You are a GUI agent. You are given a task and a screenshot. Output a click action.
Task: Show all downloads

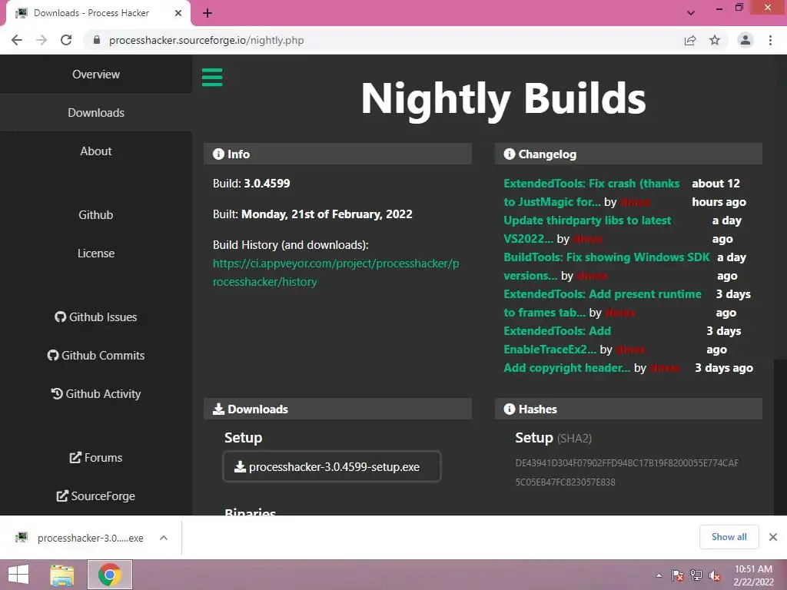(x=729, y=537)
